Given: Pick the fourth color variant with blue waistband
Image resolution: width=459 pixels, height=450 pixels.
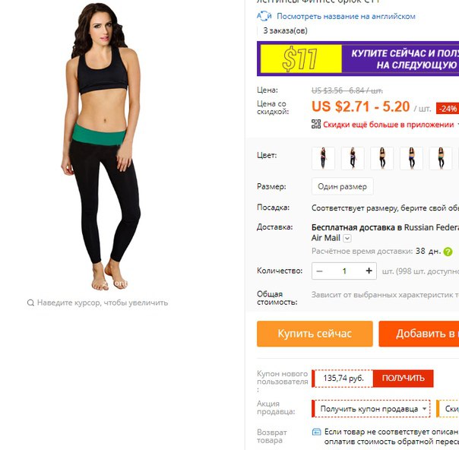Looking at the screenshot, I should (x=411, y=158).
